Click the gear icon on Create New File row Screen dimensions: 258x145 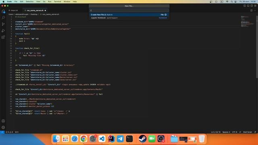166,14
